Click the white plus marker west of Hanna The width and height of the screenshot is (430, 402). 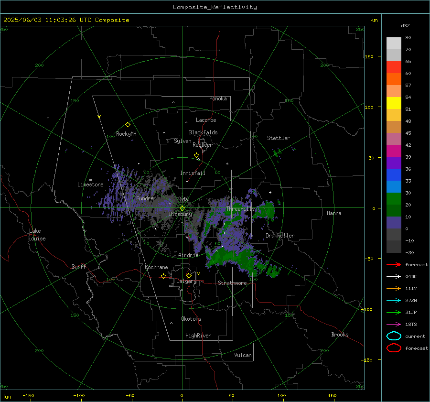270,192
